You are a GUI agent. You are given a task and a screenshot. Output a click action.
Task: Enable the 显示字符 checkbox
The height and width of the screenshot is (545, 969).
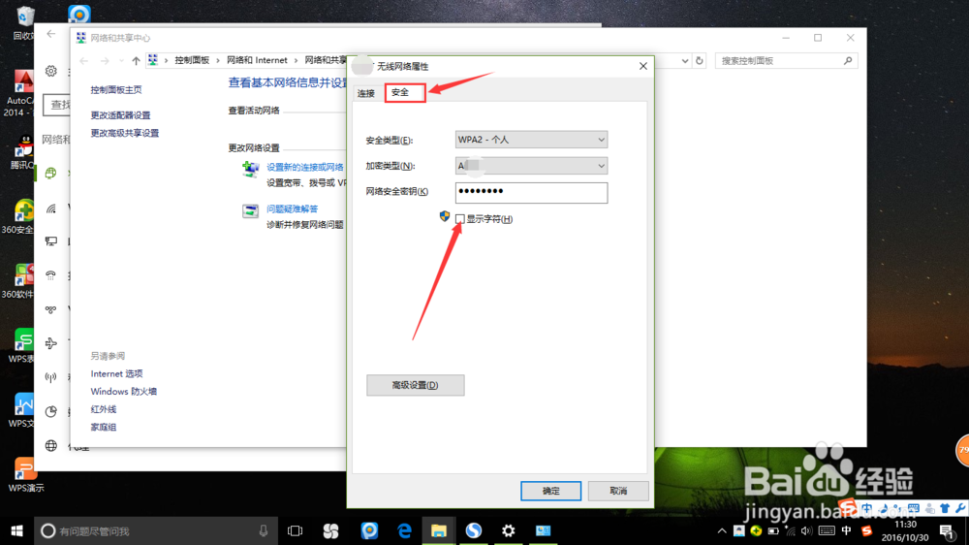pos(459,219)
